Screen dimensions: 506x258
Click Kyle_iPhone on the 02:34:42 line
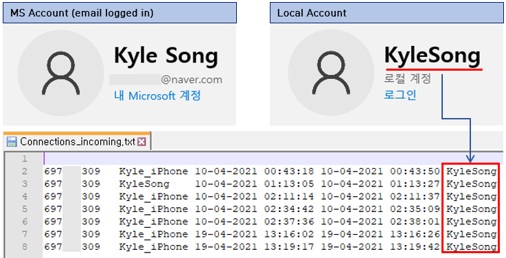click(x=154, y=209)
